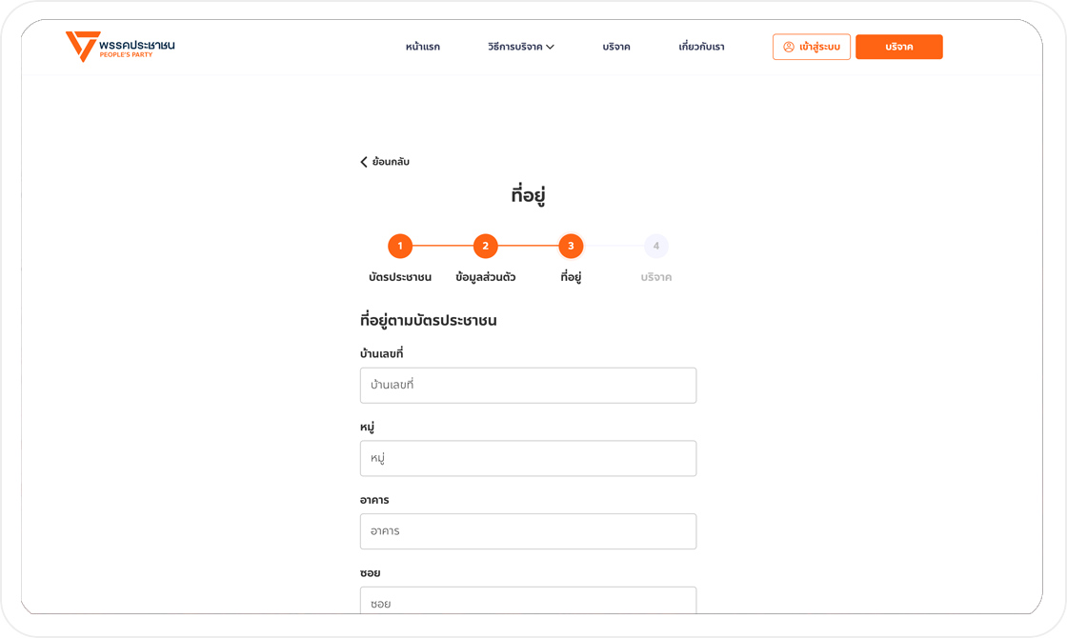1067x638 pixels.
Task: Click the บัตรประชาชน step label
Action: [x=400, y=277]
